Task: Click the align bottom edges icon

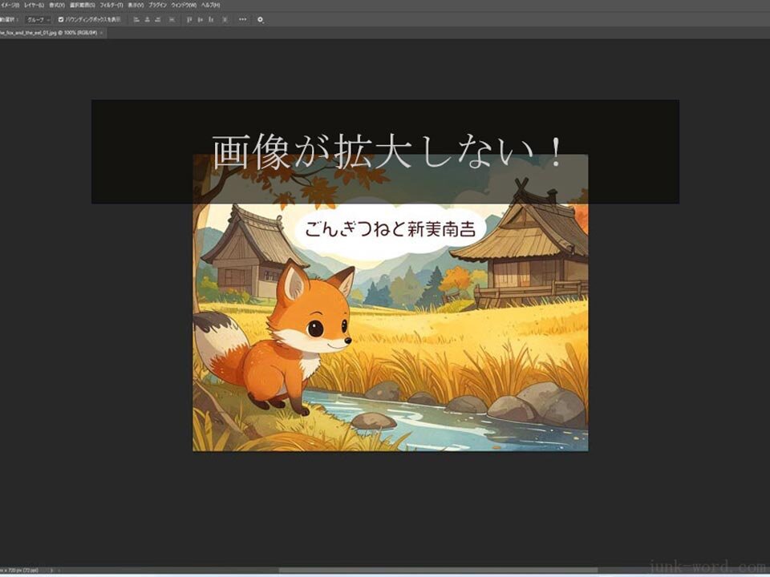Action: (212, 19)
